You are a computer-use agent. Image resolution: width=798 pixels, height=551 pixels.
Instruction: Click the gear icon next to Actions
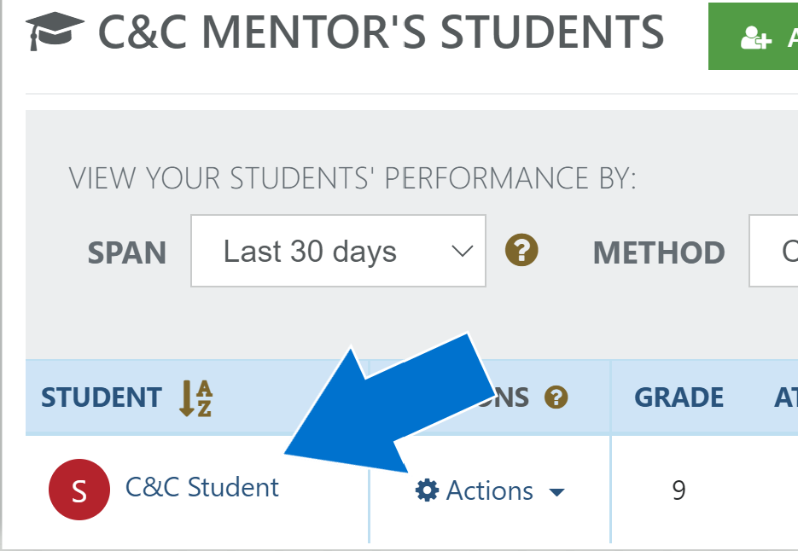pos(427,490)
